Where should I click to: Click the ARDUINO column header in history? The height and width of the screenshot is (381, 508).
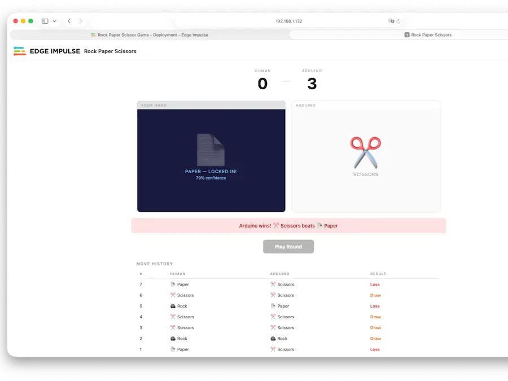point(279,274)
